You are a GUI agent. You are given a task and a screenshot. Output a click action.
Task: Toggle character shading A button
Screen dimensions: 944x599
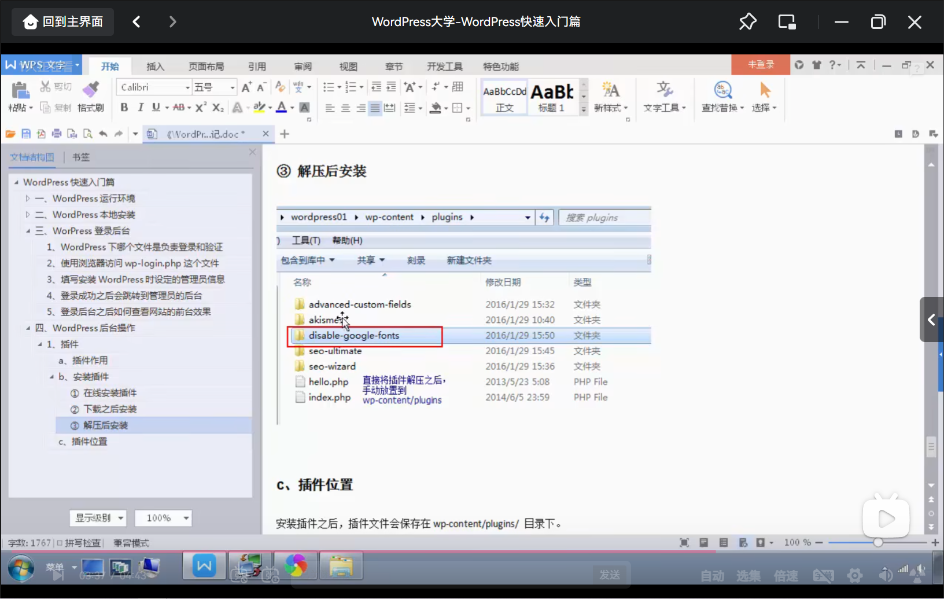point(305,108)
